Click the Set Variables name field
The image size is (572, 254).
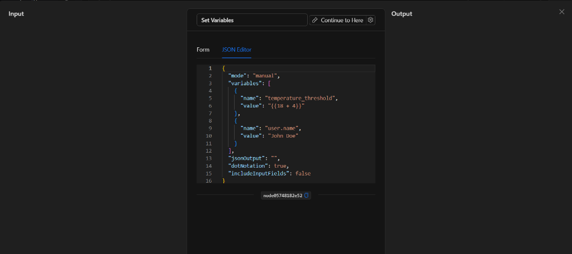coord(252,20)
